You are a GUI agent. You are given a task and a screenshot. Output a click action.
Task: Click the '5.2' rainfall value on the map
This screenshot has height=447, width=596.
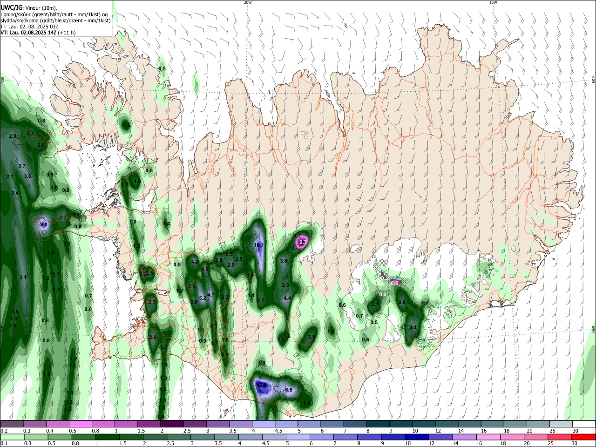point(203,298)
